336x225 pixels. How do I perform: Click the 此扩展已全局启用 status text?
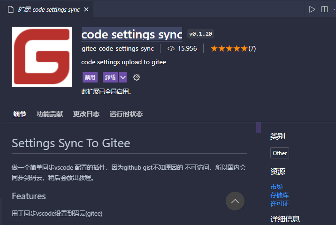pyautogui.click(x=106, y=91)
